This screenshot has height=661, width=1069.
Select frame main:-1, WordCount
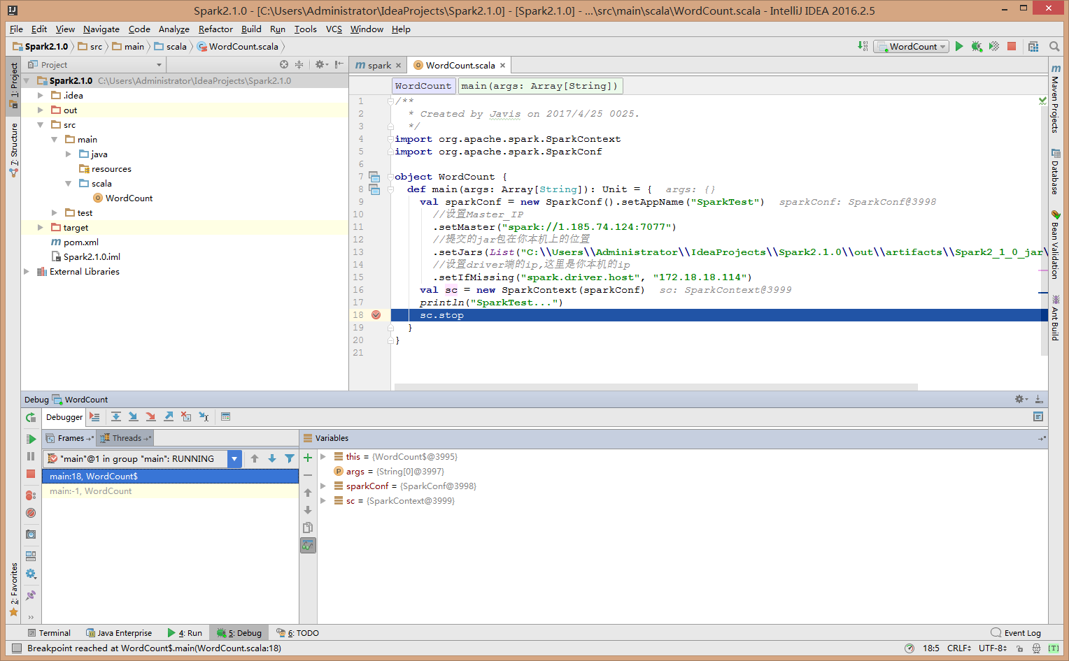(170, 491)
